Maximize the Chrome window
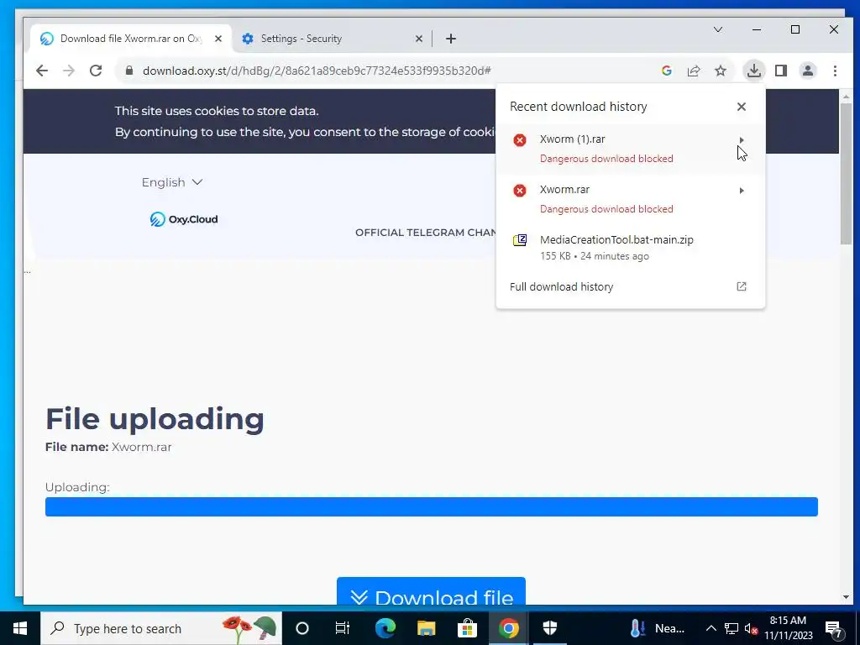The width and height of the screenshot is (860, 645). pos(795,29)
